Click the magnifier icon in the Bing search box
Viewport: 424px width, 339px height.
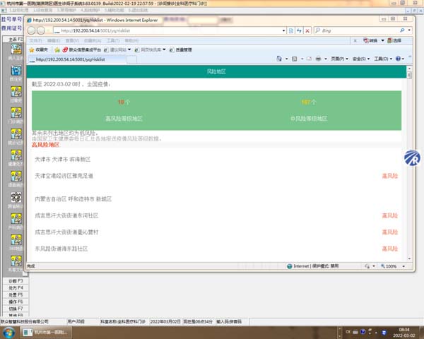pyautogui.click(x=402, y=31)
